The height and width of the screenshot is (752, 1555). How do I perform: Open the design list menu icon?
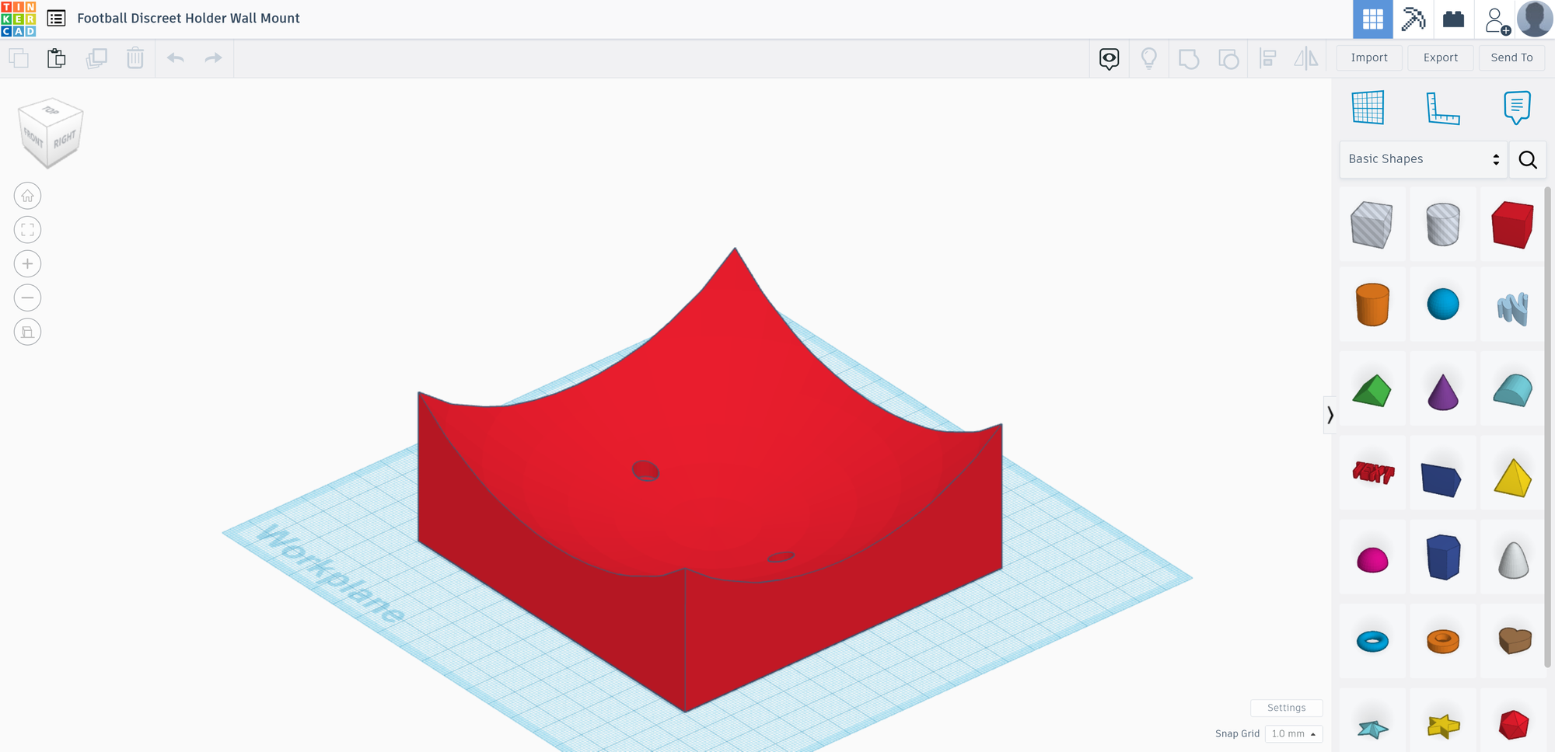pos(56,18)
